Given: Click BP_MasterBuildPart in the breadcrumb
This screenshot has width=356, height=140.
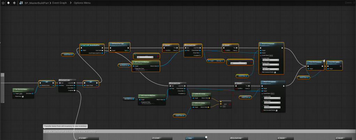Looking at the screenshot, I should 37,3.
